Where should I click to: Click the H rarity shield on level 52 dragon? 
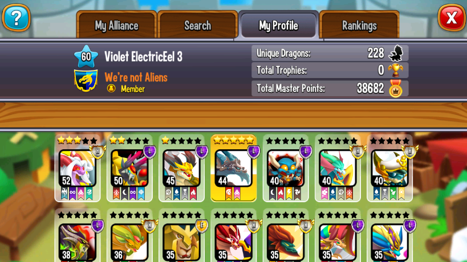(x=98, y=152)
